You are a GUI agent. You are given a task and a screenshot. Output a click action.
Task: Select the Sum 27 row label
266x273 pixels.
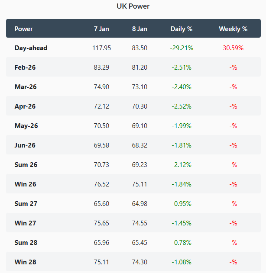pos(26,204)
